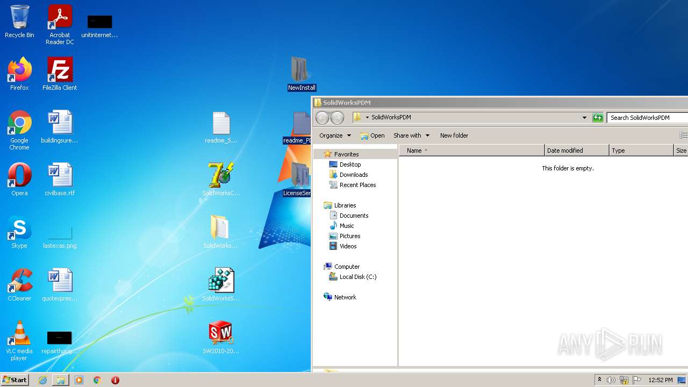Open address bar folder path arrow
The height and width of the screenshot is (387, 688).
click(x=367, y=117)
